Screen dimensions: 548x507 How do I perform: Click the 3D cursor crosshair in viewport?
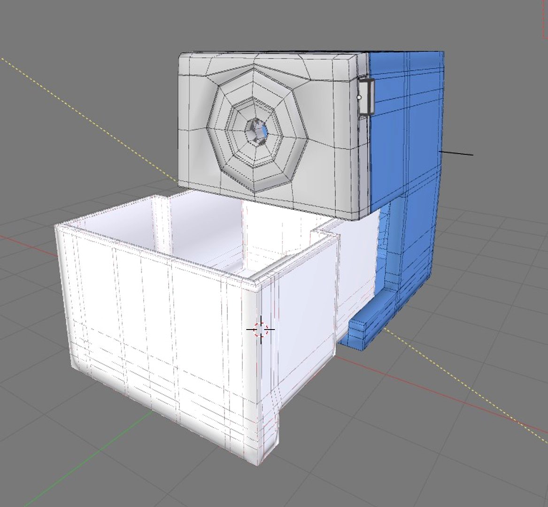pos(260,329)
